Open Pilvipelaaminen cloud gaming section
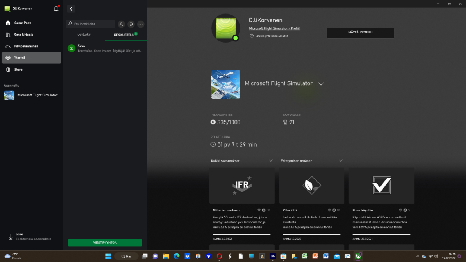The height and width of the screenshot is (262, 466). point(31,46)
